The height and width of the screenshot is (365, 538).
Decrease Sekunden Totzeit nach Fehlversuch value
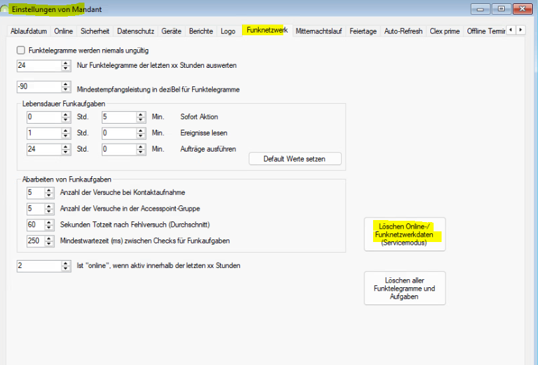tap(50, 227)
